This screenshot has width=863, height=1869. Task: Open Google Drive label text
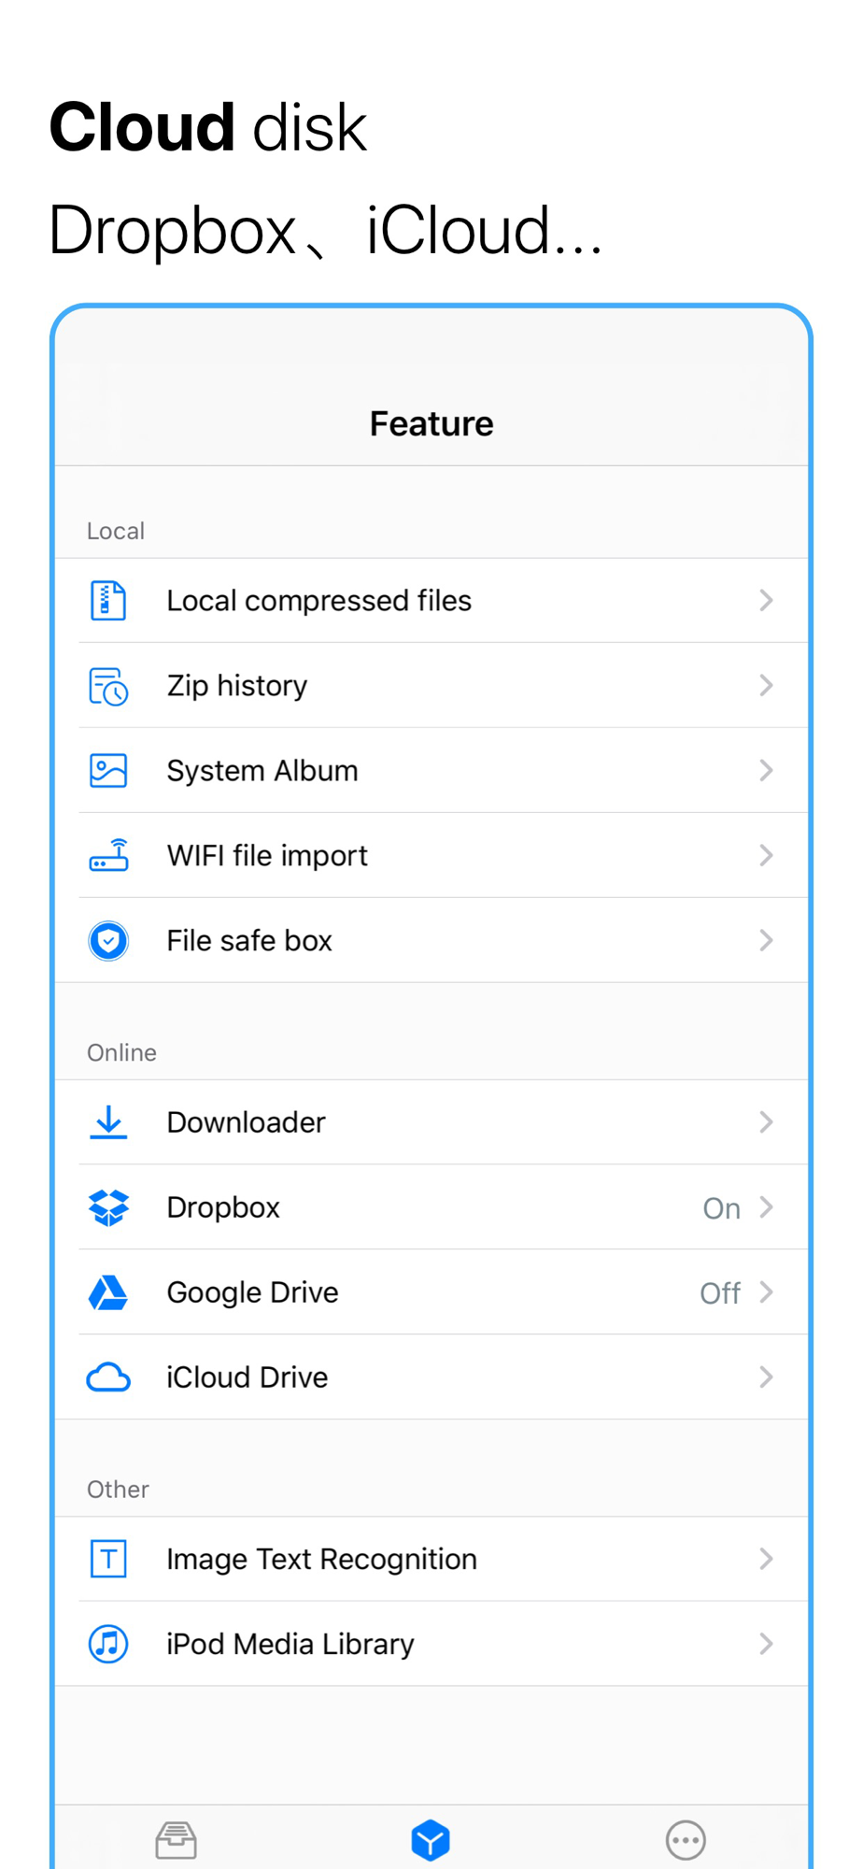253,1293
